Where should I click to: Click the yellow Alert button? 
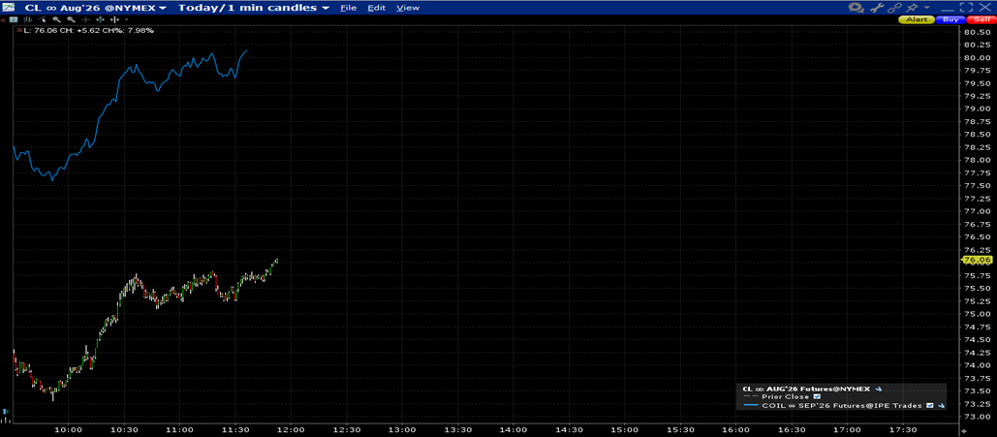click(917, 19)
